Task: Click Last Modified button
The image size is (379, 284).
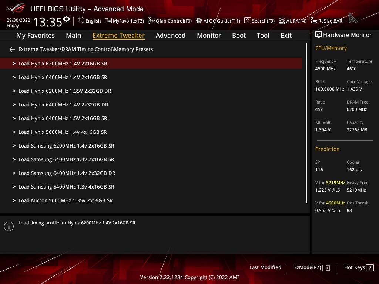Action: coord(265,268)
